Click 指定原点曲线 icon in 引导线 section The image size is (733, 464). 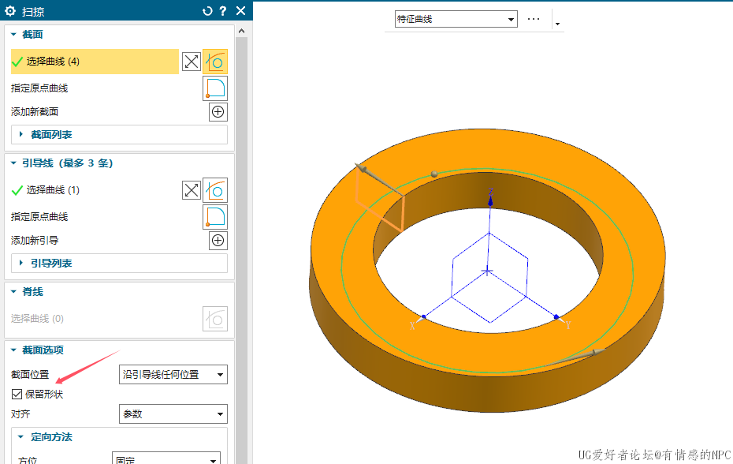215,217
